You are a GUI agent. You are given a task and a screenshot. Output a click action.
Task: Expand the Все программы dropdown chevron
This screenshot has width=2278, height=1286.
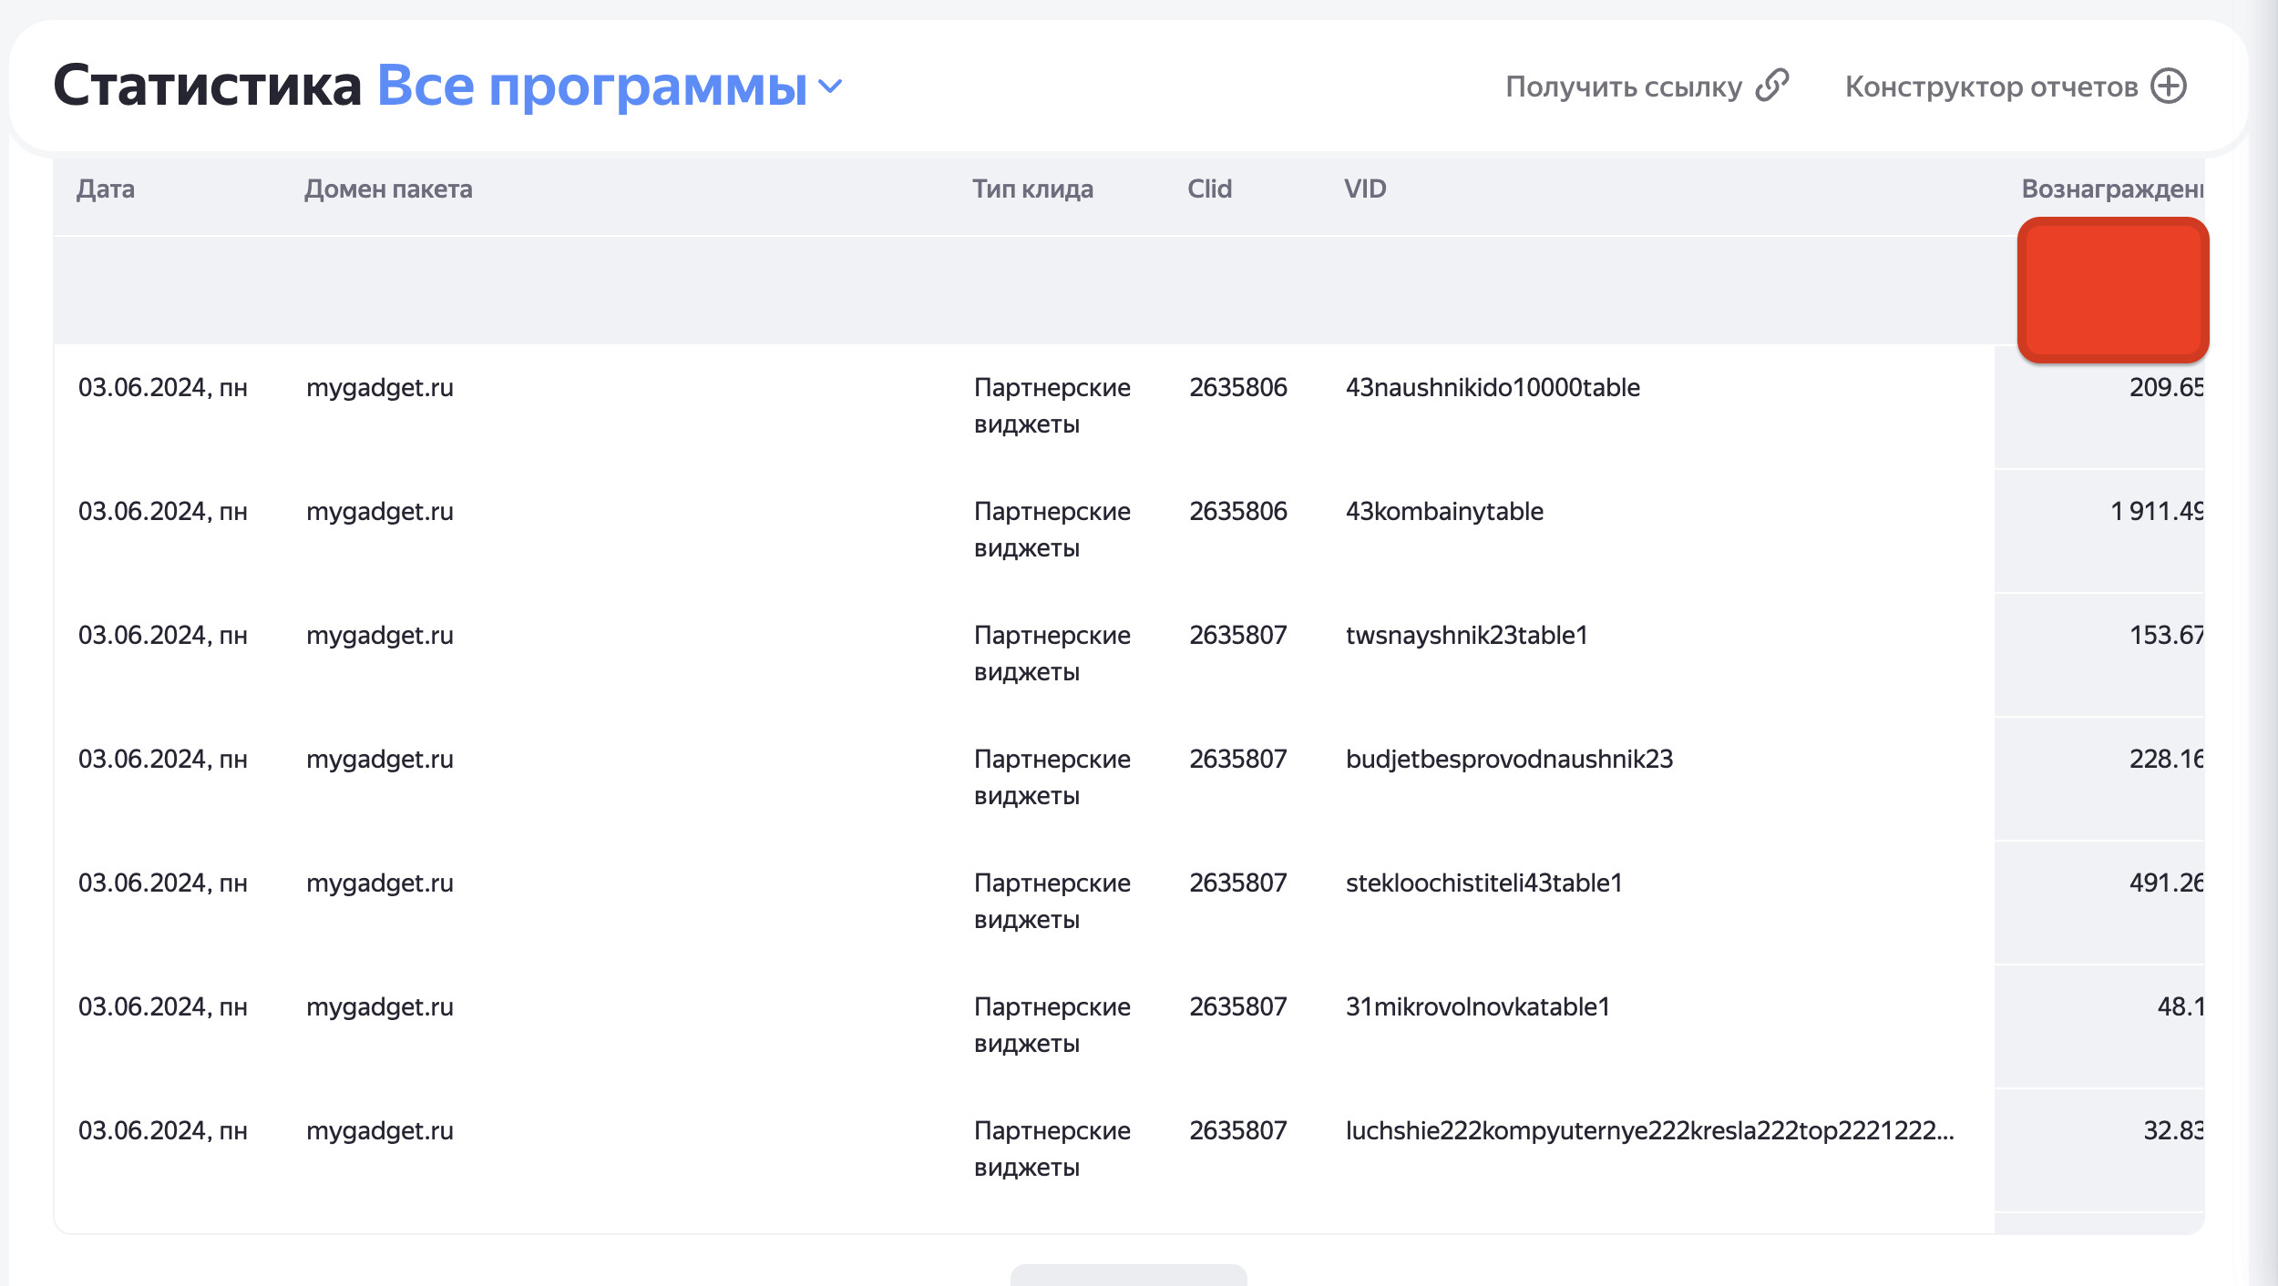(x=830, y=87)
